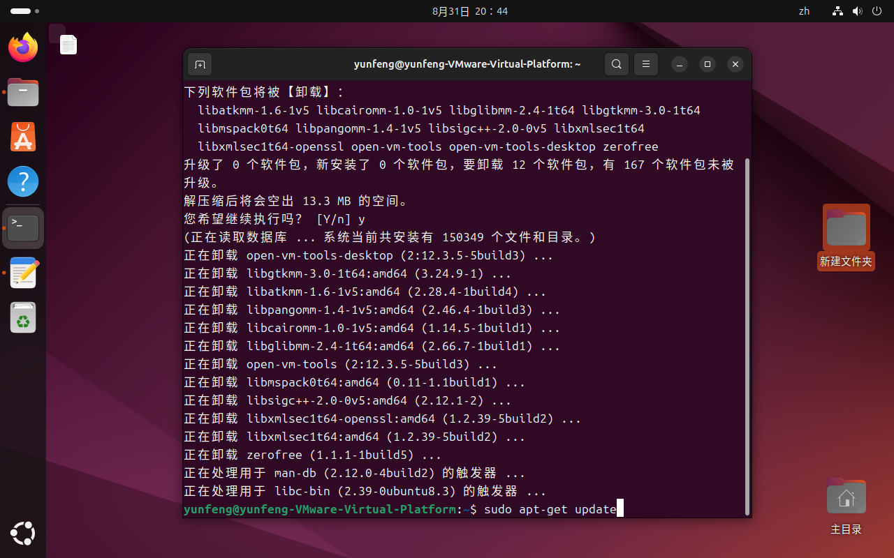Click the line (正在读取数据库 ... 150349 个文件和目录。)
Image resolution: width=894 pixels, height=558 pixels.
389,237
